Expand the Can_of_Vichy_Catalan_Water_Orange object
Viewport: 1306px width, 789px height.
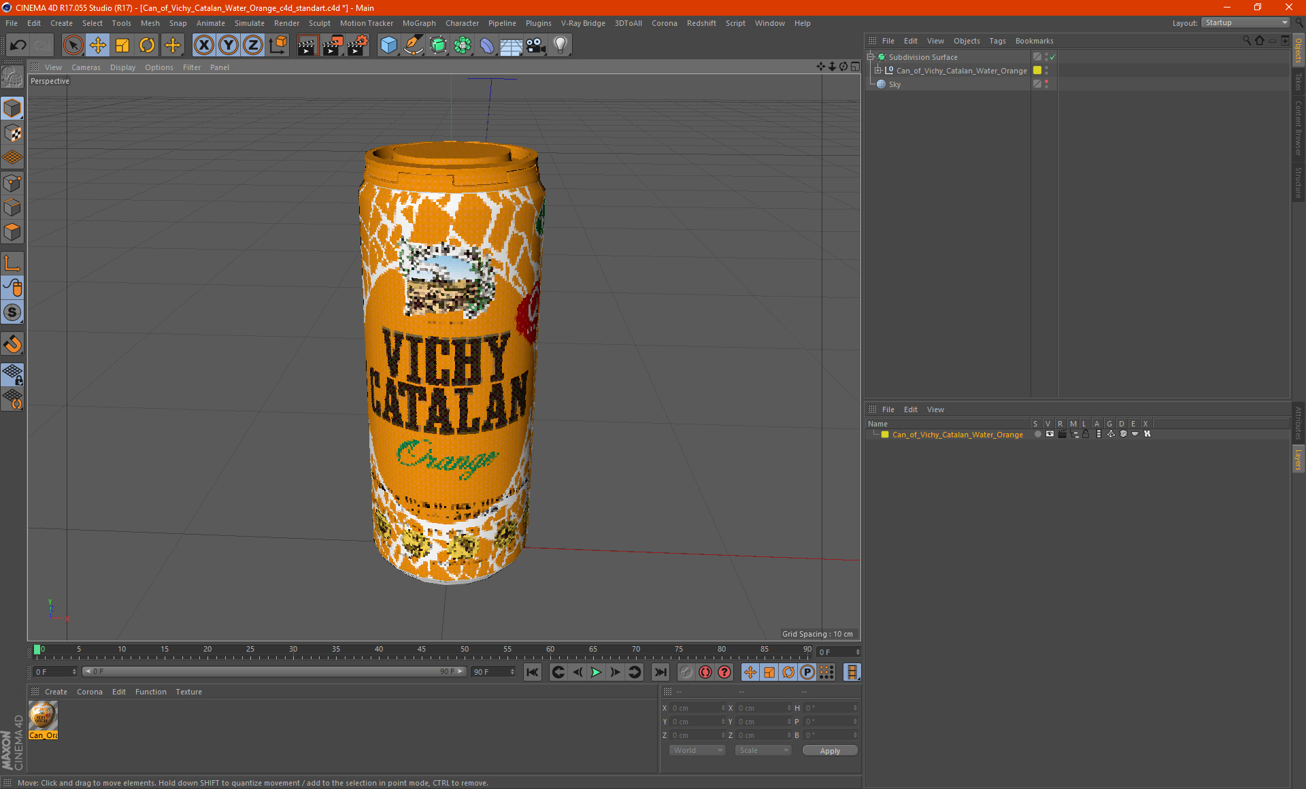[x=877, y=70]
